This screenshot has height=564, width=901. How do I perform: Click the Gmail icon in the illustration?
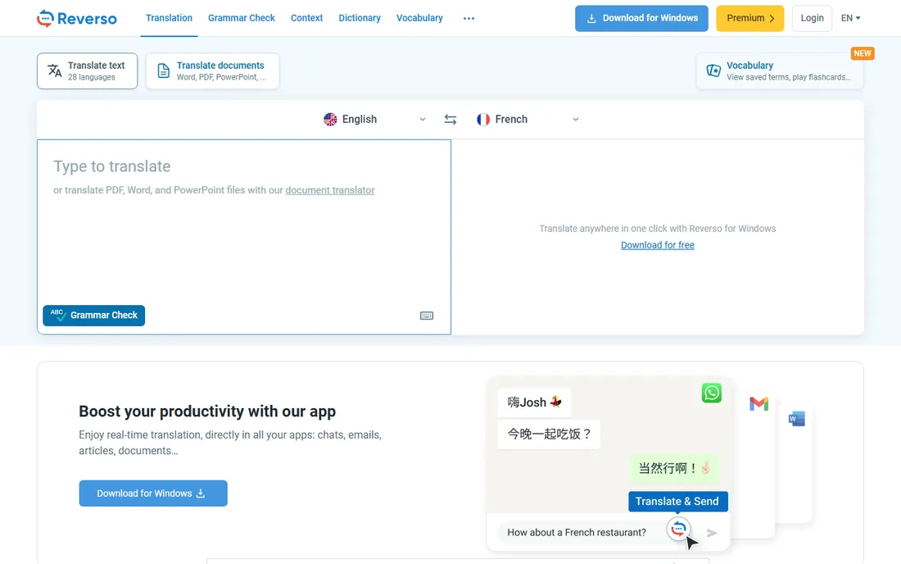coord(759,404)
